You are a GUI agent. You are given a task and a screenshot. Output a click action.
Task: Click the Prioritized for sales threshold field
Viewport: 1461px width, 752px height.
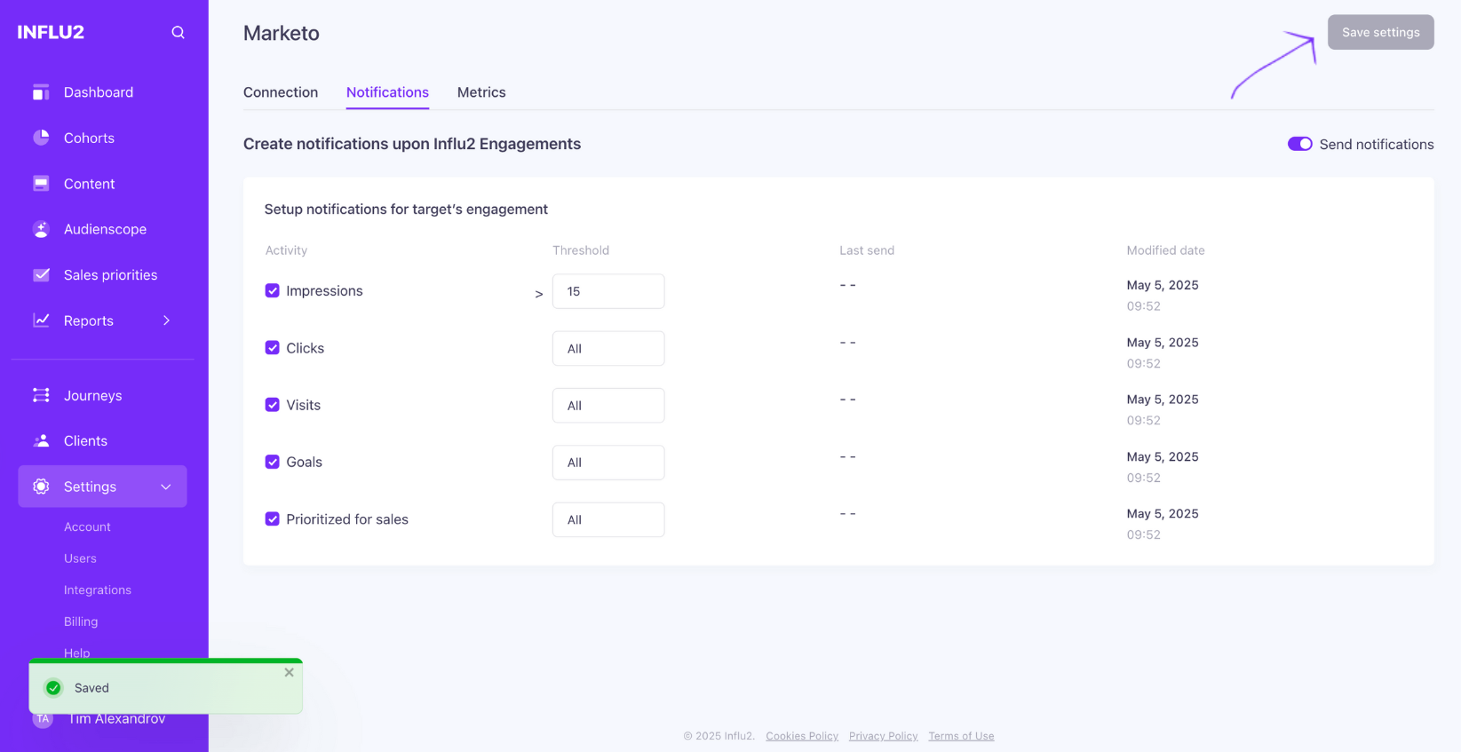tap(608, 519)
